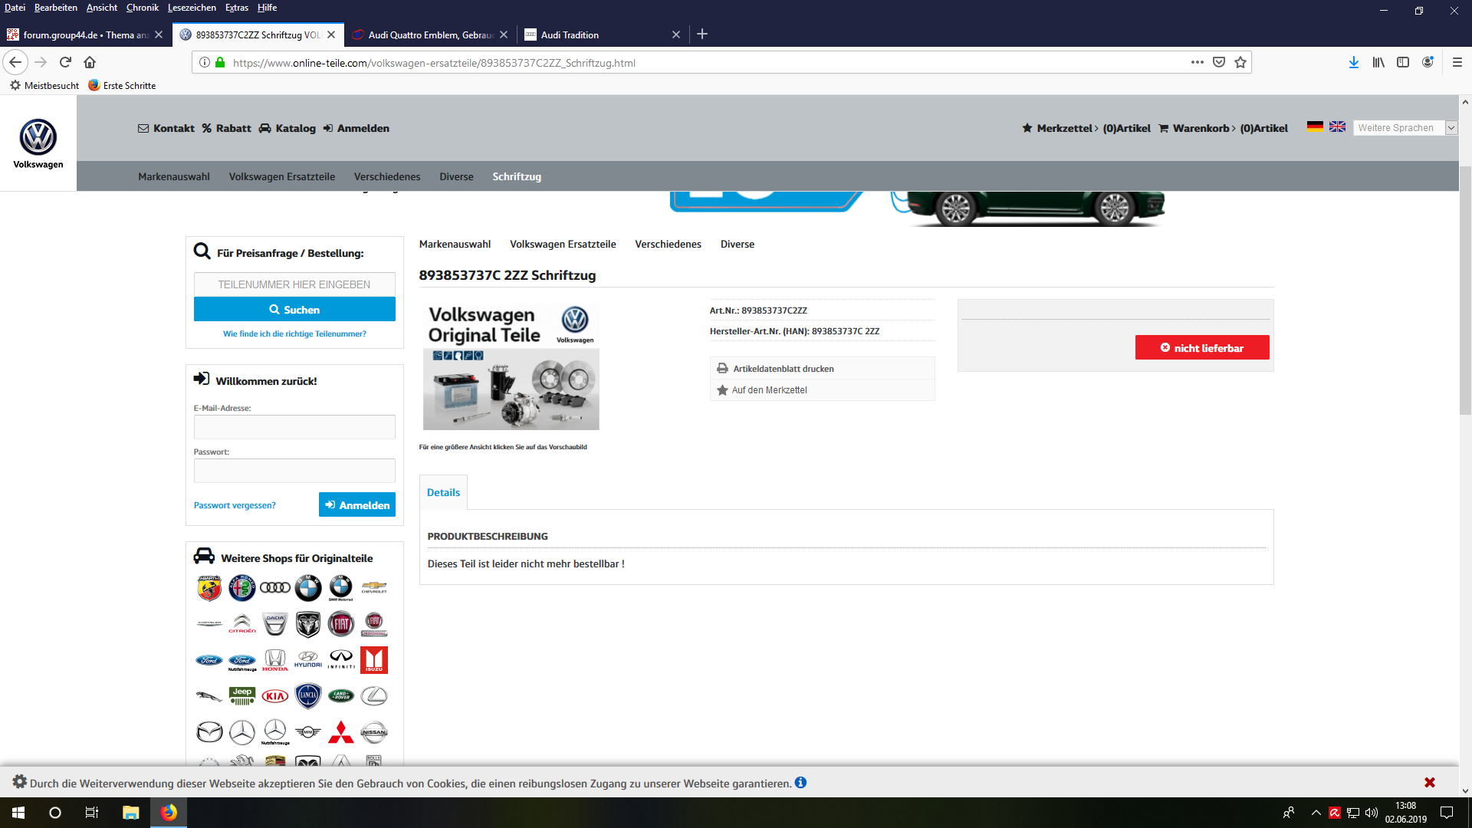Open the Firefox hamburger menu
Image resolution: width=1472 pixels, height=828 pixels.
1457,62
